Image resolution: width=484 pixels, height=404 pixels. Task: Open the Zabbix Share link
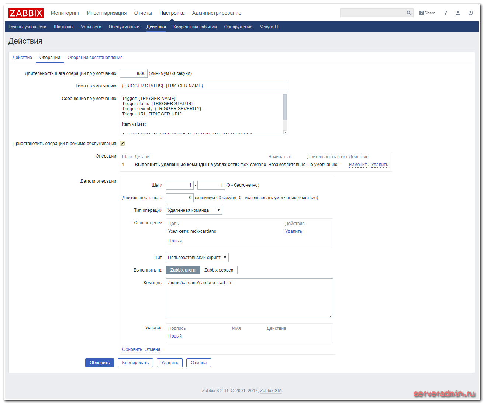point(427,13)
